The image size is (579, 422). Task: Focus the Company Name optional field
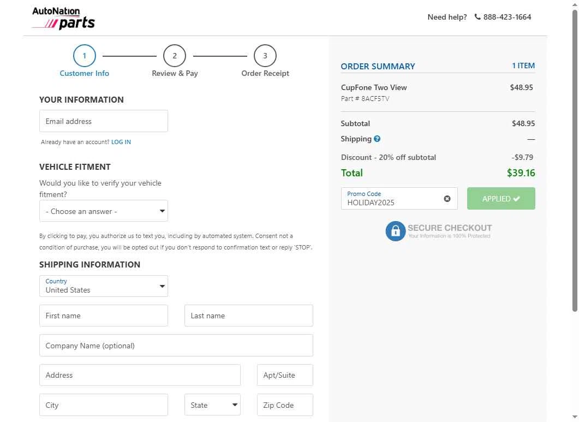click(x=176, y=346)
